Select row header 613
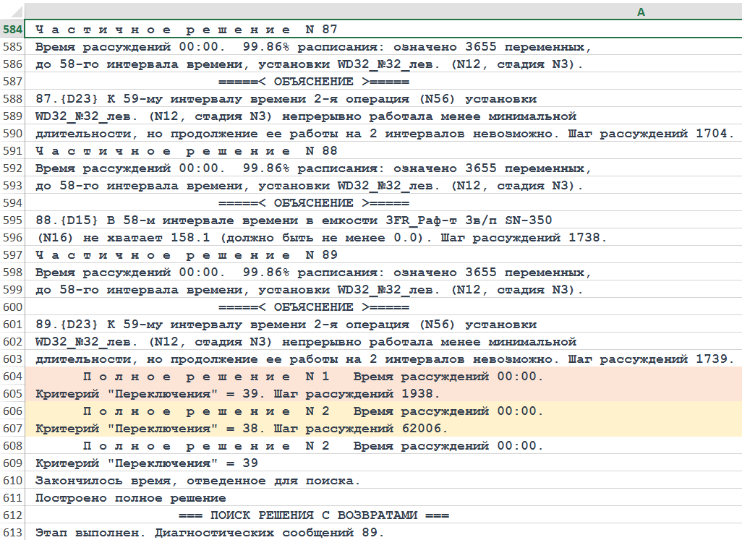742x540 pixels. (x=12, y=533)
